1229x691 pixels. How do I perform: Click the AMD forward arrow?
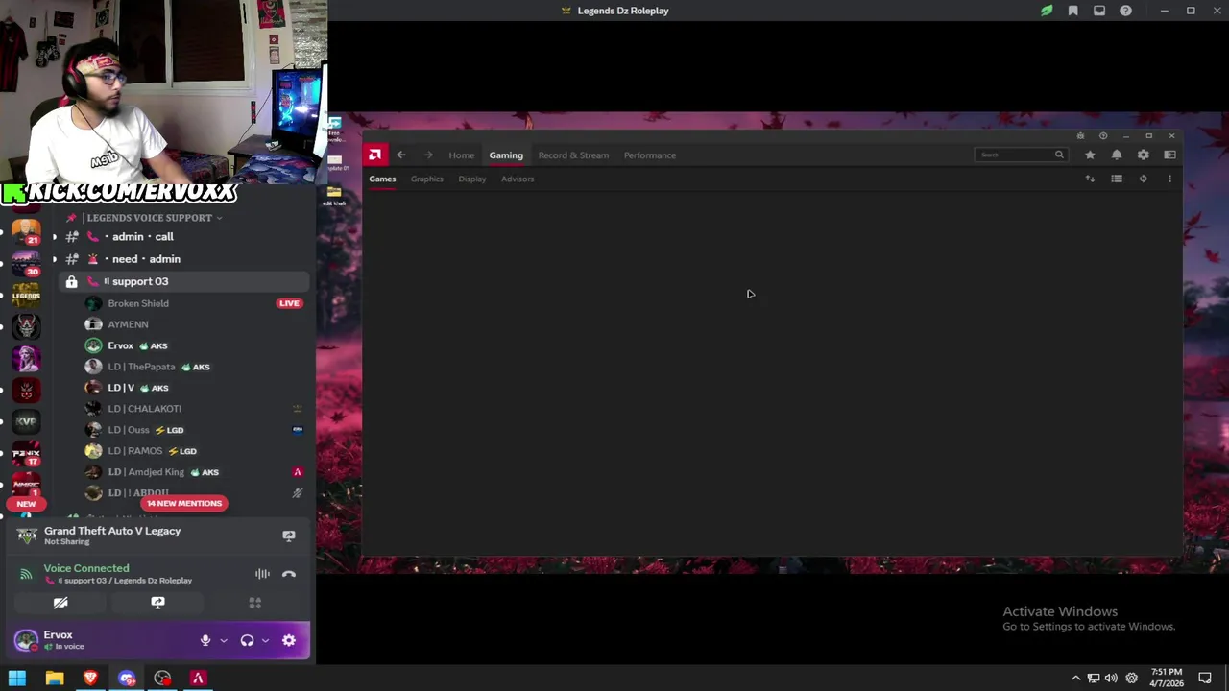tap(428, 155)
